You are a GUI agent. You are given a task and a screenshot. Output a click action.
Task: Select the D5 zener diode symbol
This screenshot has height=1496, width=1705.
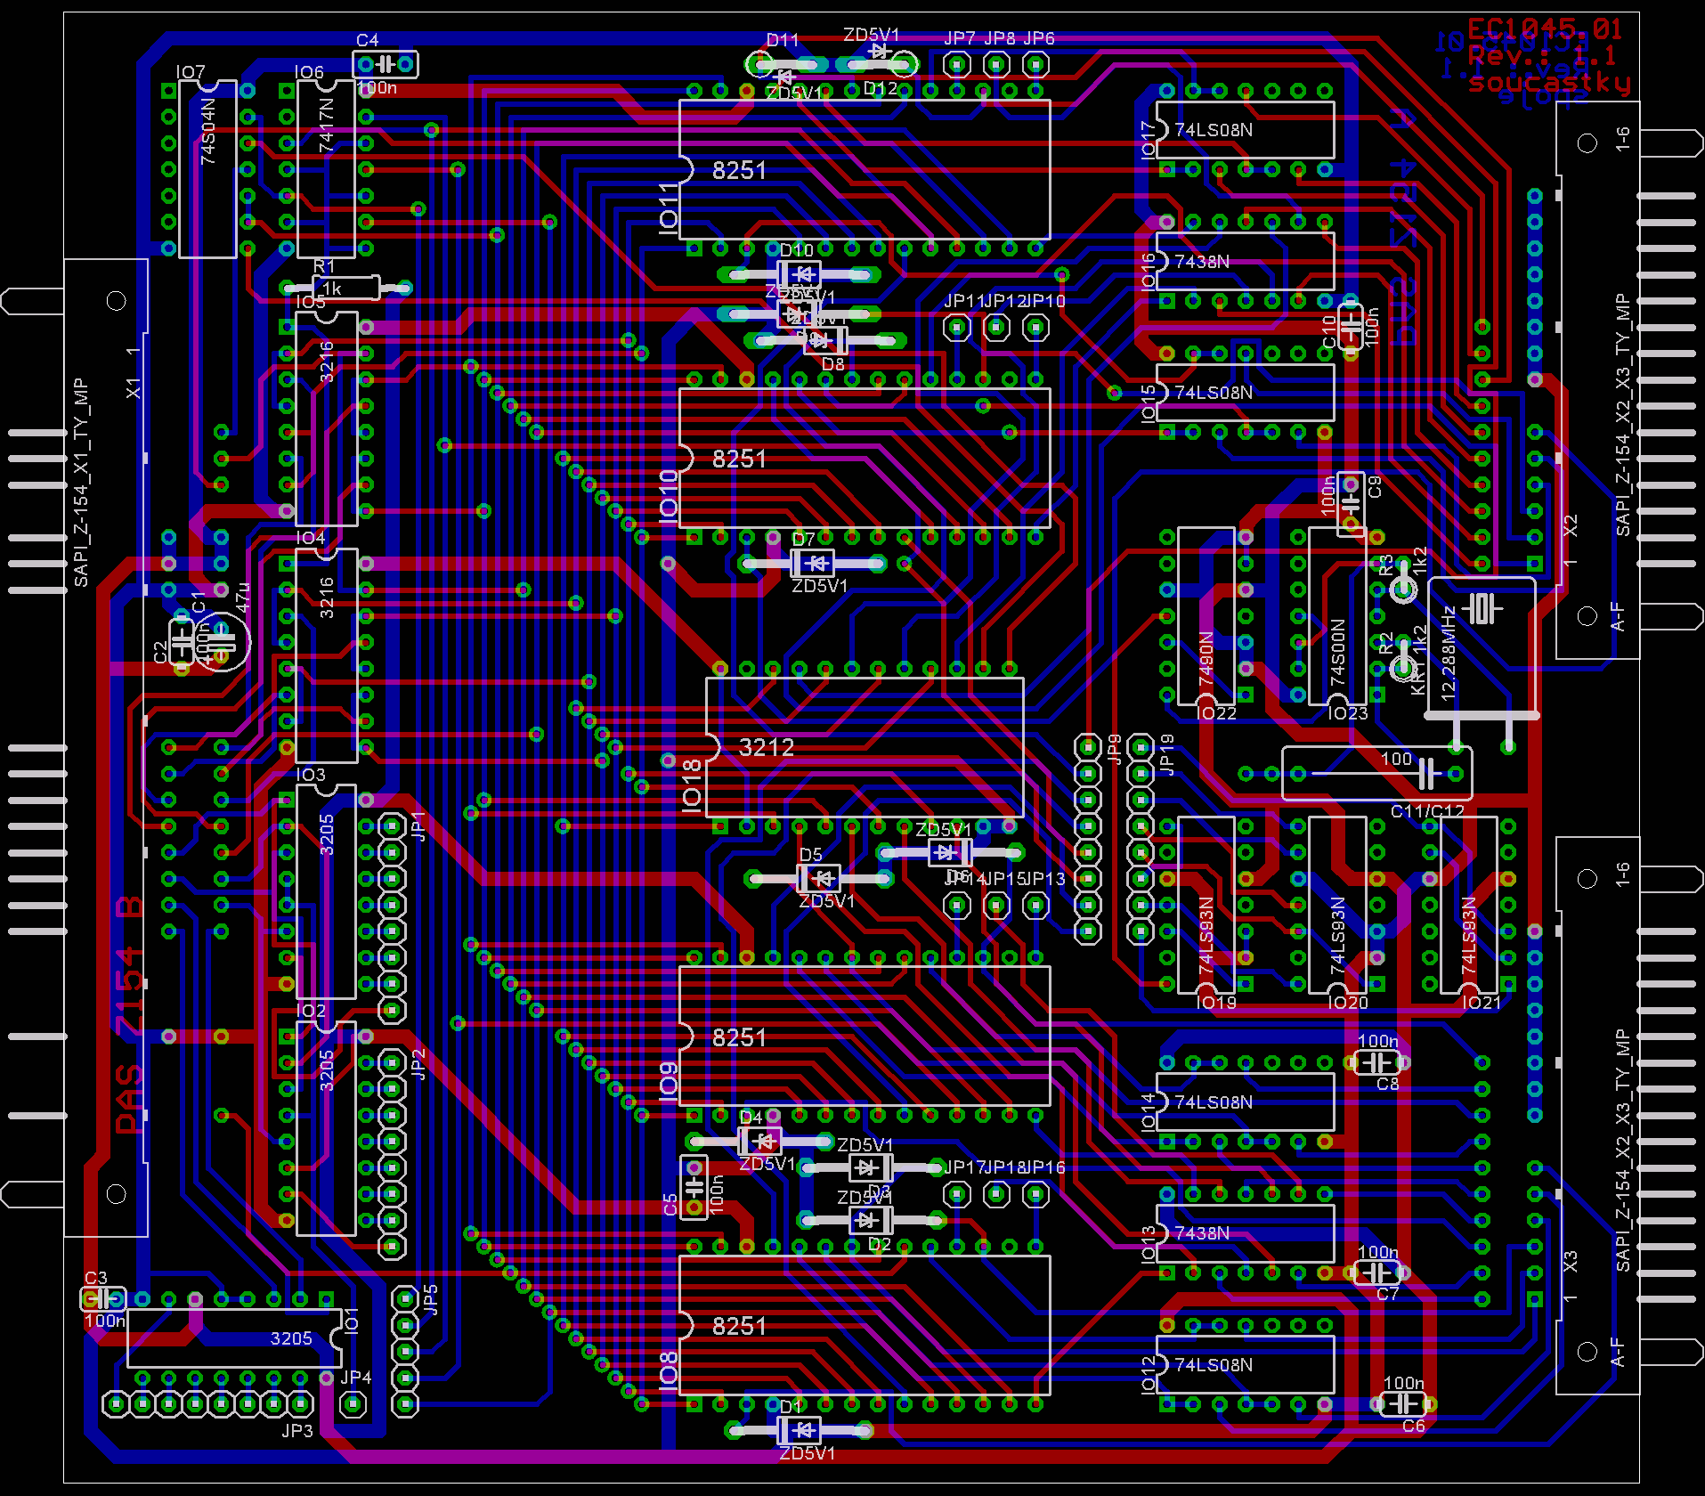tap(819, 879)
